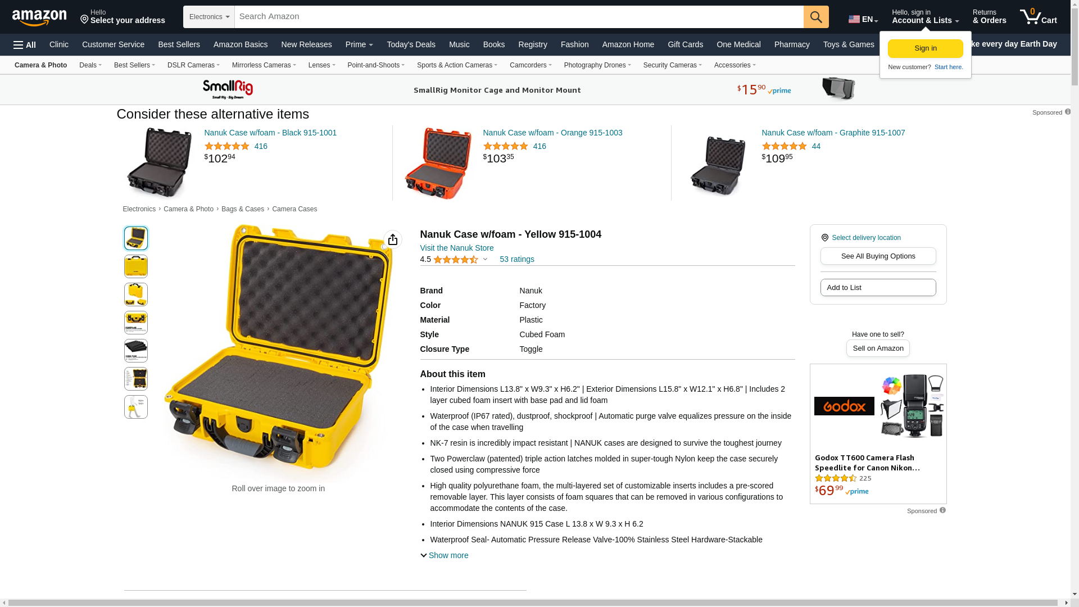Go to Today's Deals

pyautogui.click(x=411, y=44)
